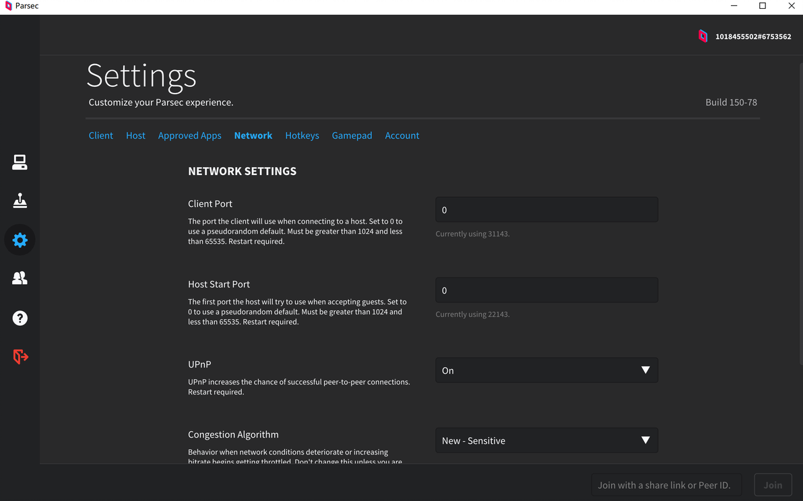The width and height of the screenshot is (803, 501).
Task: Open the Approved Apps tab
Action: [189, 135]
